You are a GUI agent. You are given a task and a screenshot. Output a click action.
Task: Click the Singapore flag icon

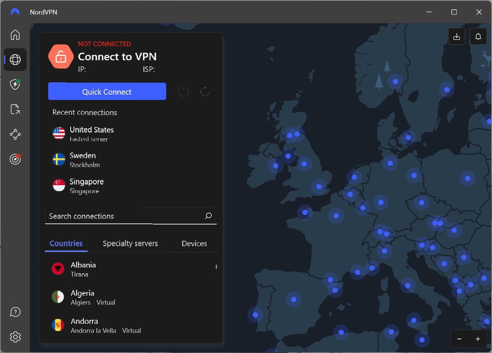pyautogui.click(x=59, y=185)
